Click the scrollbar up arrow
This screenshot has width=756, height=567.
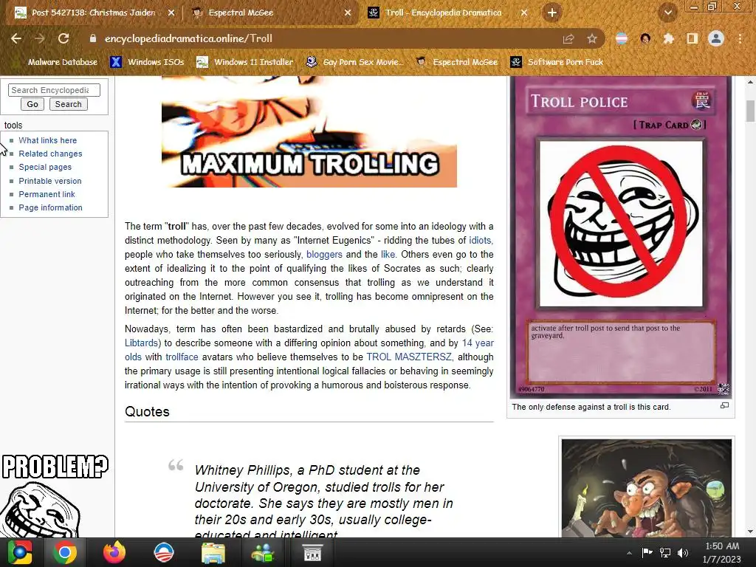pos(750,83)
